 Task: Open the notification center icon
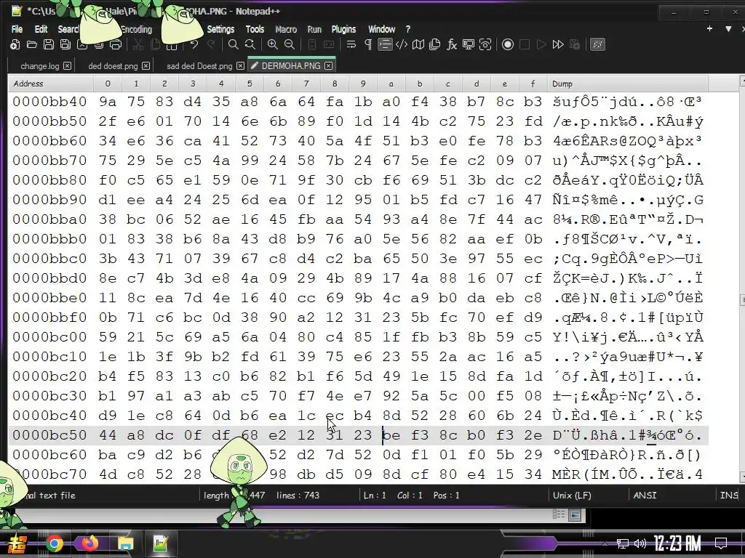click(x=721, y=543)
